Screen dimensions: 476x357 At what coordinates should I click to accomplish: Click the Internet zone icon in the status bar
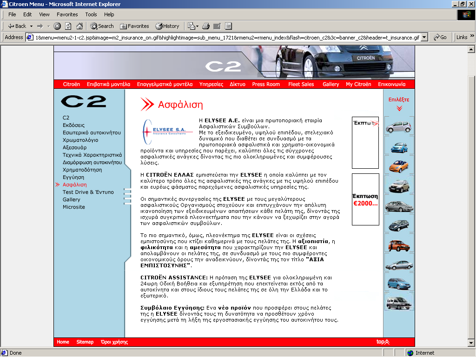410,353
